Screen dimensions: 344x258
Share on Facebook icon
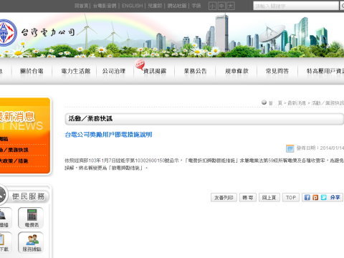coord(307,197)
